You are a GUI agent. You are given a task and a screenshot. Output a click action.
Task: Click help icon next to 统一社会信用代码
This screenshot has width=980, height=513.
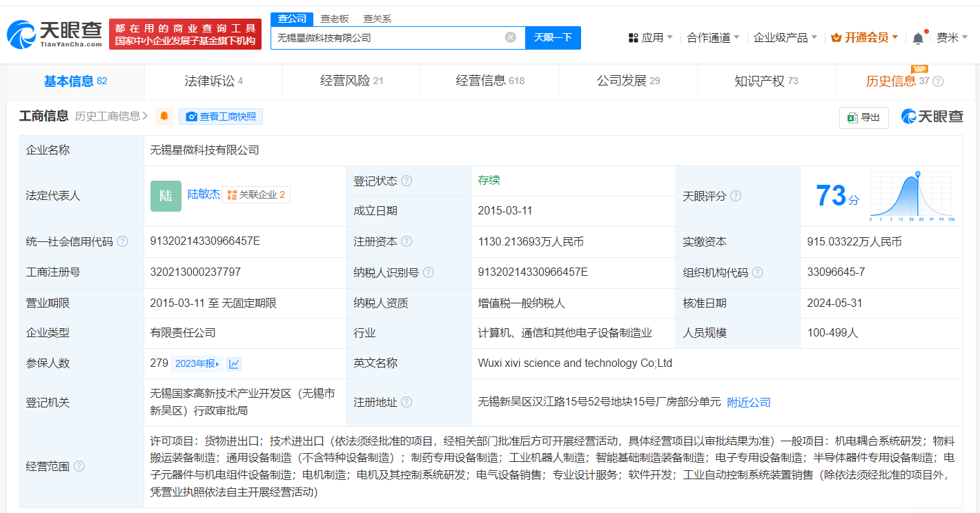click(123, 242)
